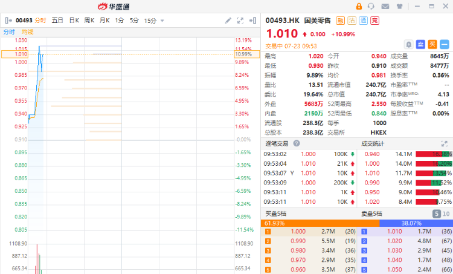Open the mail messages icon

coord(385,7)
